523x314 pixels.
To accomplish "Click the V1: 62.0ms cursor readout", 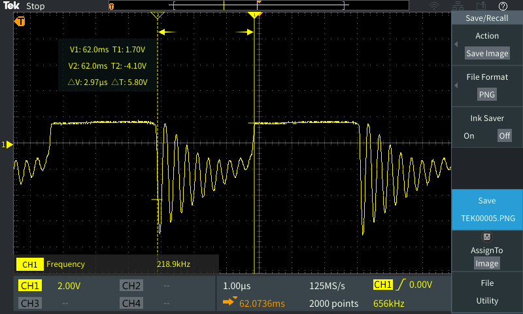I will [89, 50].
